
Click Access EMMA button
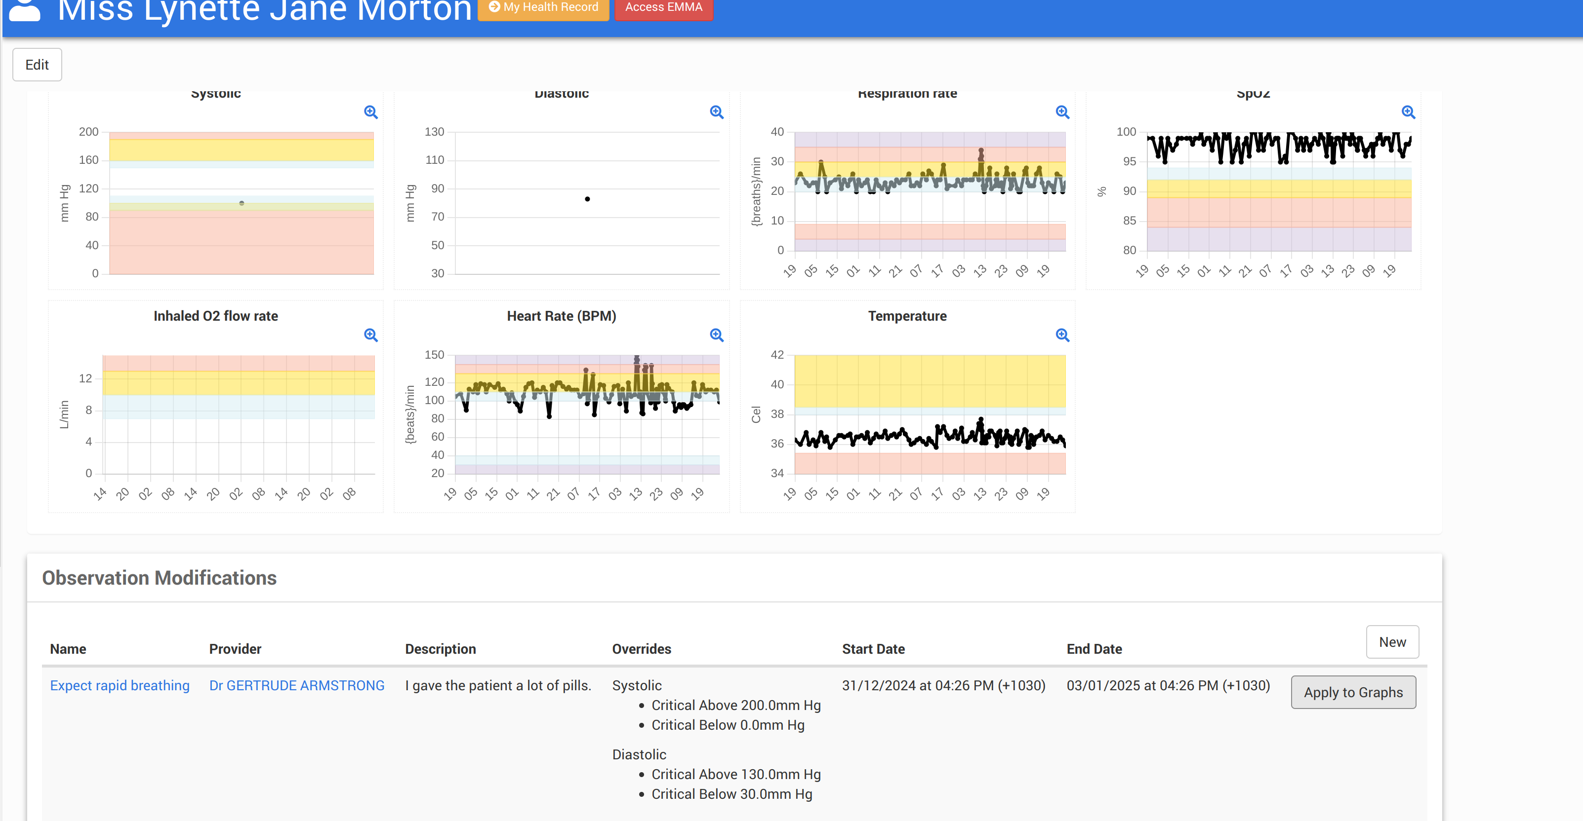click(664, 7)
